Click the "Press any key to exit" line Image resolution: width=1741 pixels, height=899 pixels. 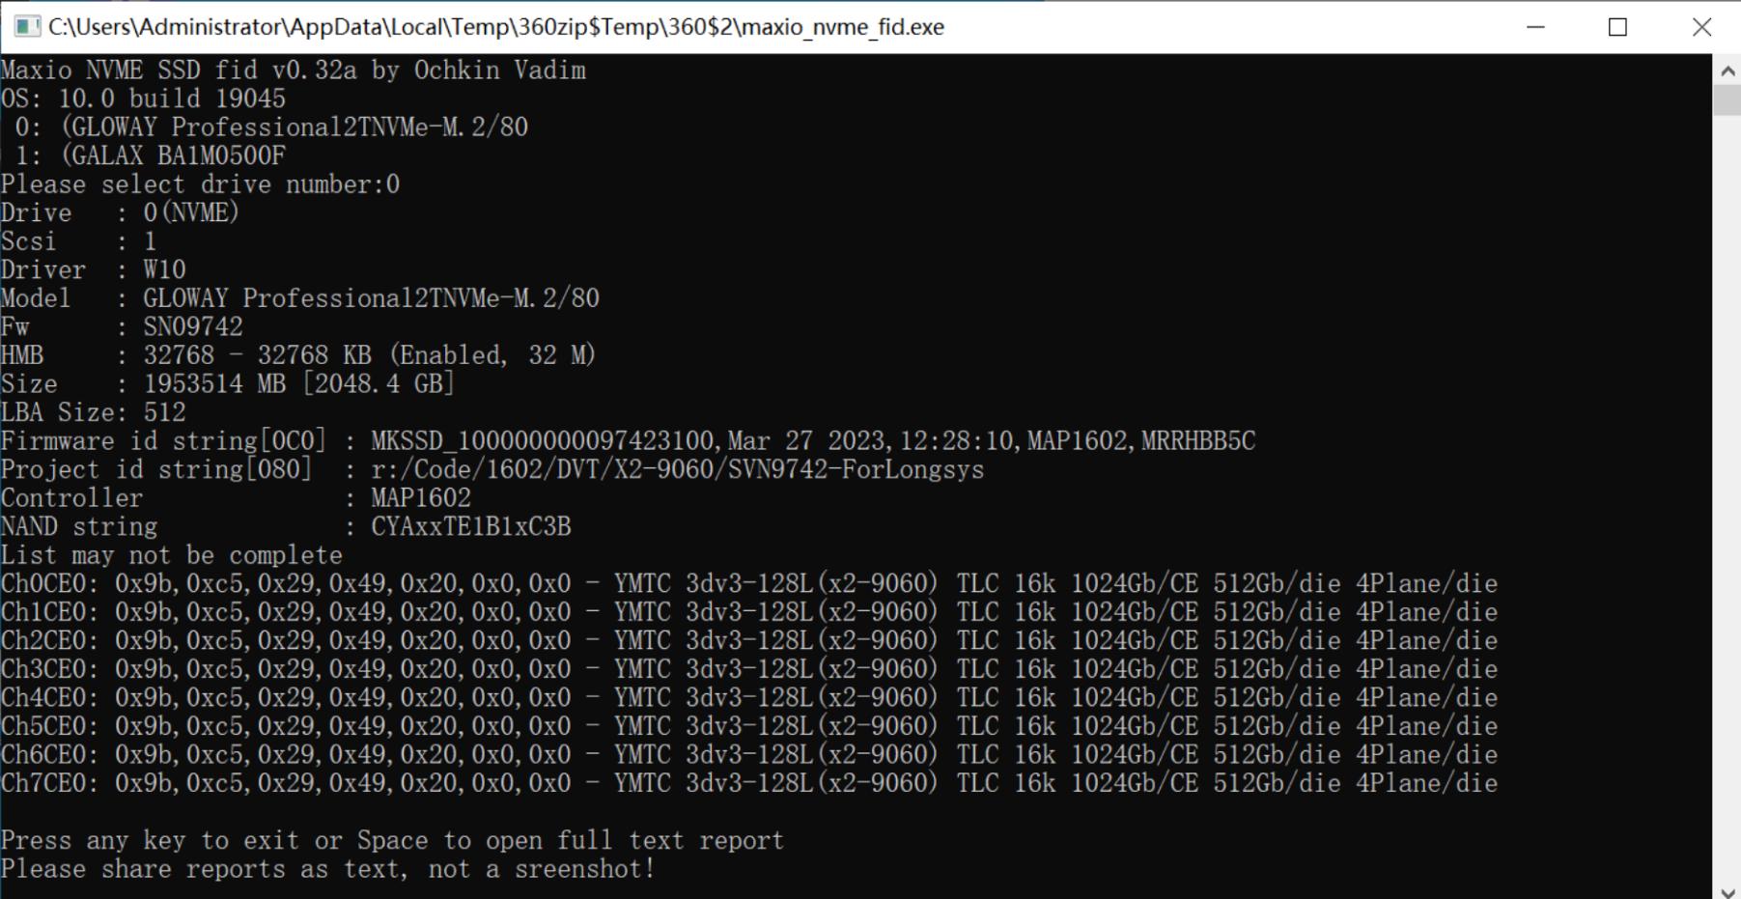click(x=392, y=840)
